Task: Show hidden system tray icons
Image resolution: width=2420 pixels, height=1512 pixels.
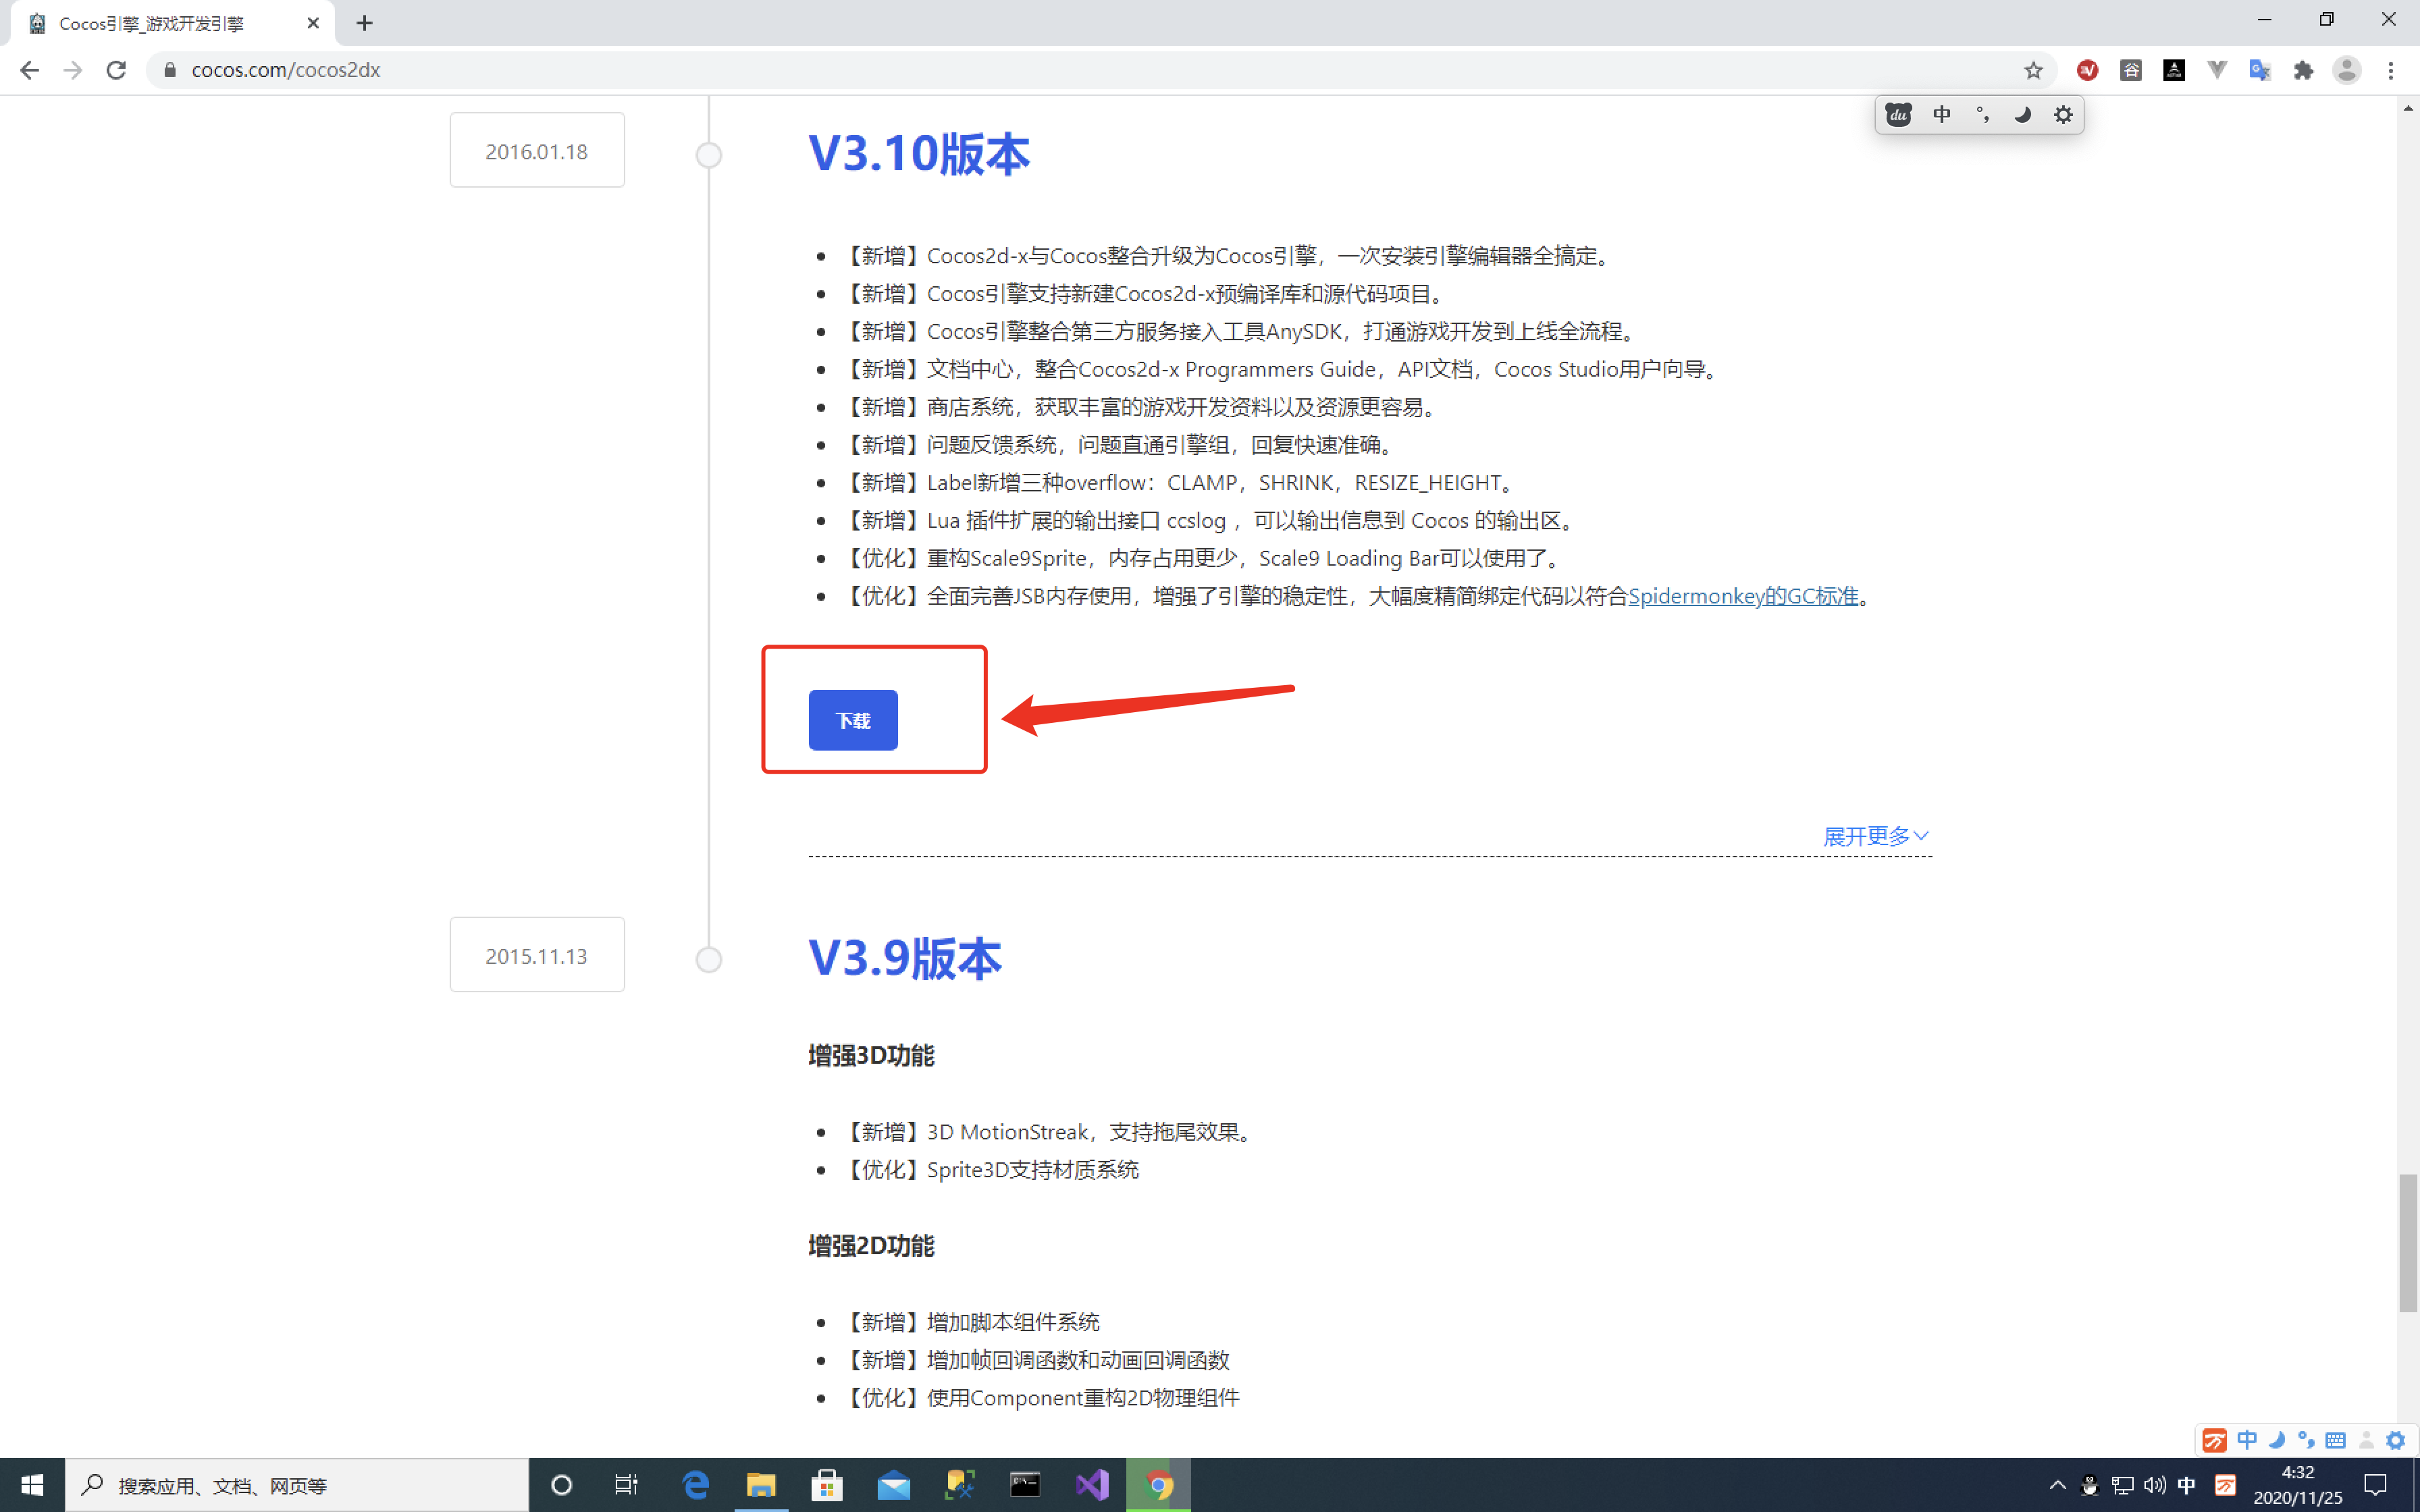Action: 2057,1485
